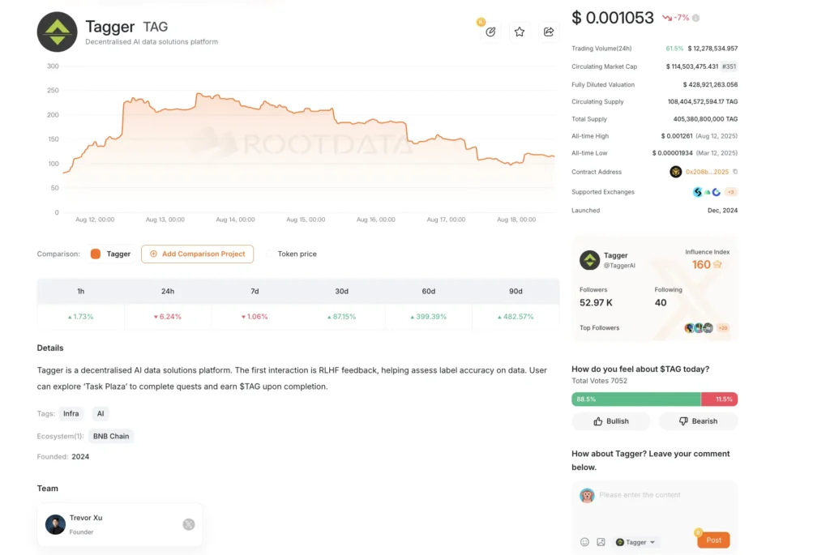Click Add Comparison Project button
Screen dimensions: 830x555
point(198,254)
